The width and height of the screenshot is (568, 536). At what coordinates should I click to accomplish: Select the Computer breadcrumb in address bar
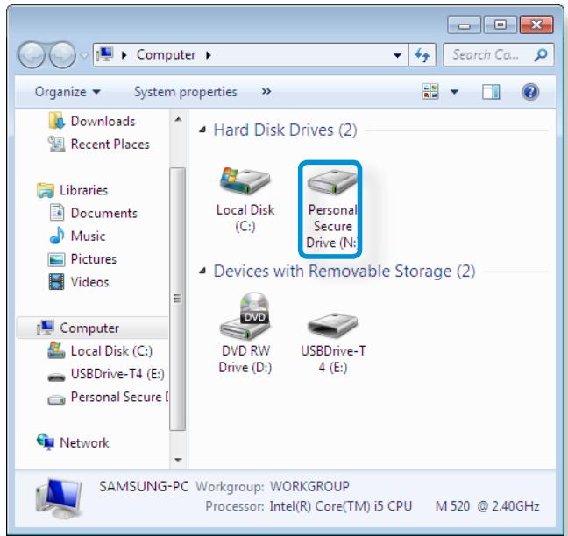click(x=166, y=54)
